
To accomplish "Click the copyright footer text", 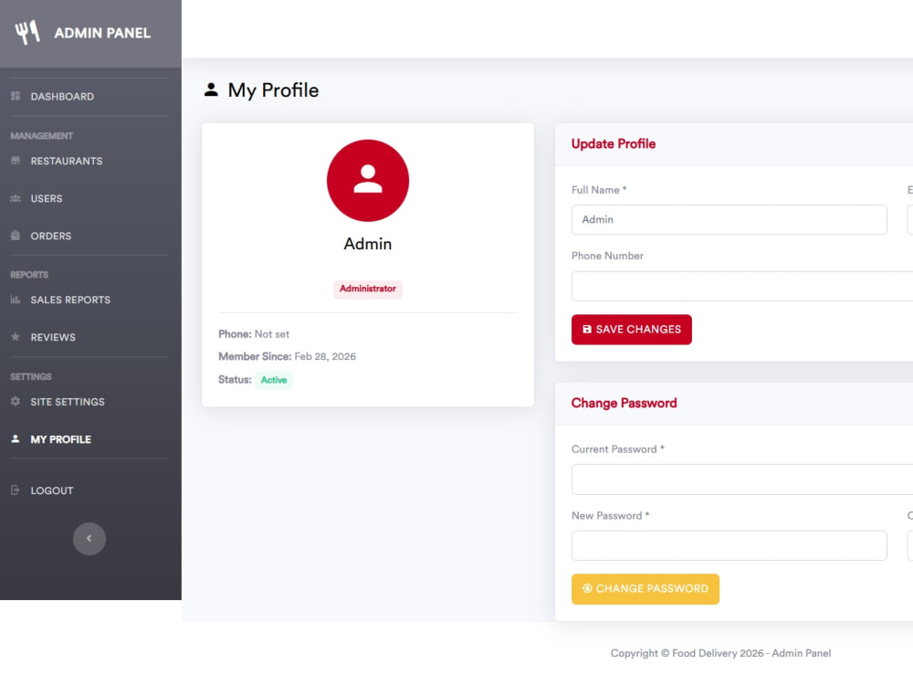I will coord(721,653).
